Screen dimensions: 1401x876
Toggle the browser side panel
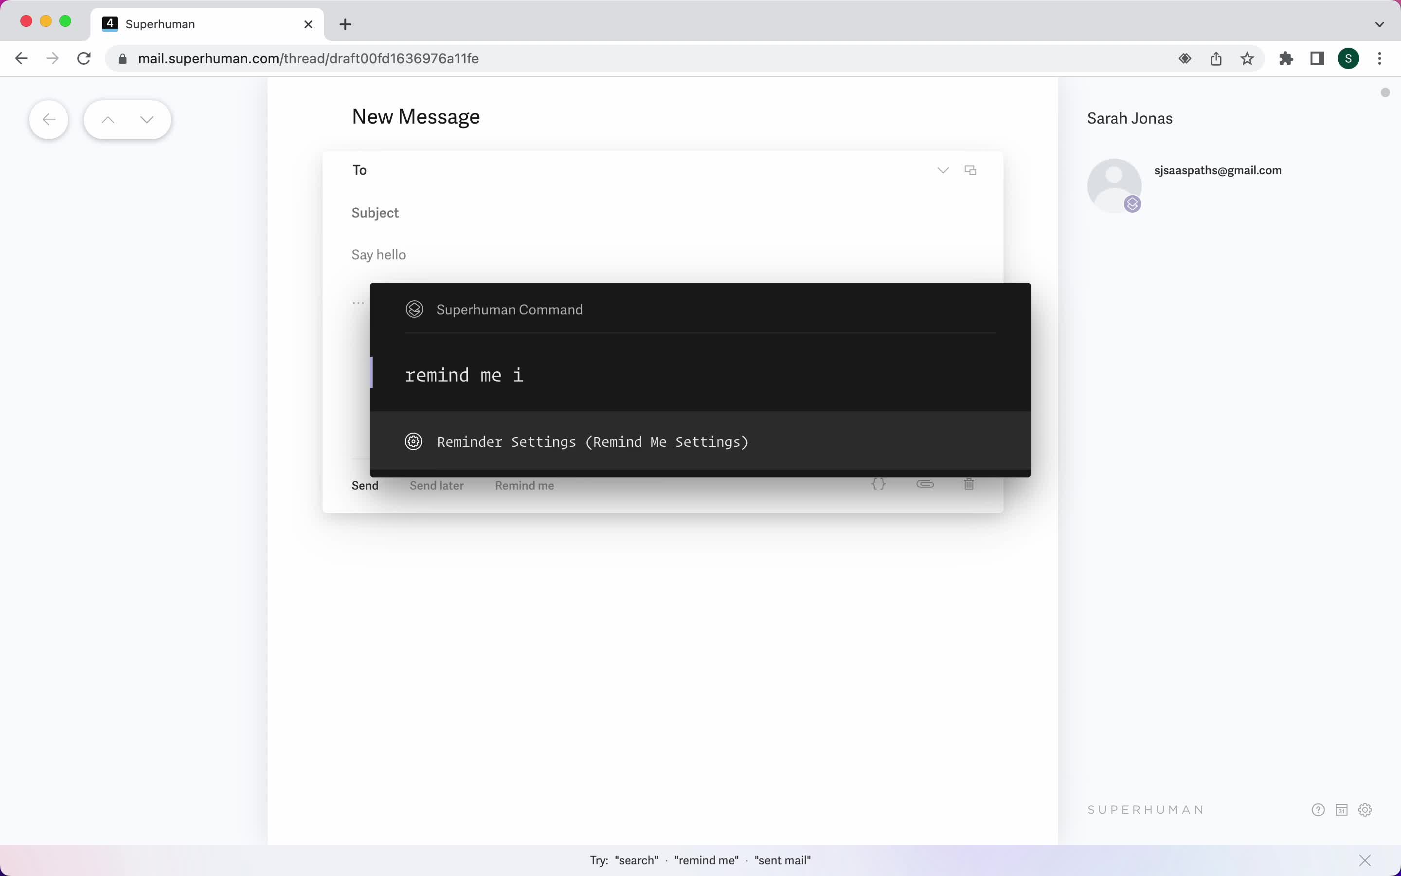click(1317, 58)
